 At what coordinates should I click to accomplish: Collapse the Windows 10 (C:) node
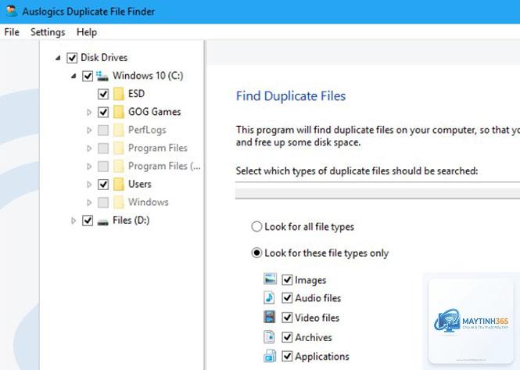74,77
